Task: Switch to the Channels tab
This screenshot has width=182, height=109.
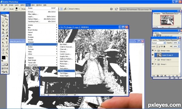Action: coord(162,40)
